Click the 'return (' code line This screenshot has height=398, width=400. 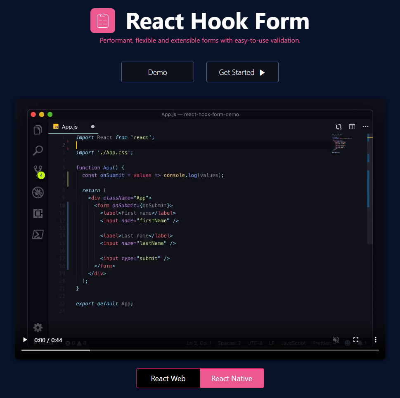pos(94,190)
